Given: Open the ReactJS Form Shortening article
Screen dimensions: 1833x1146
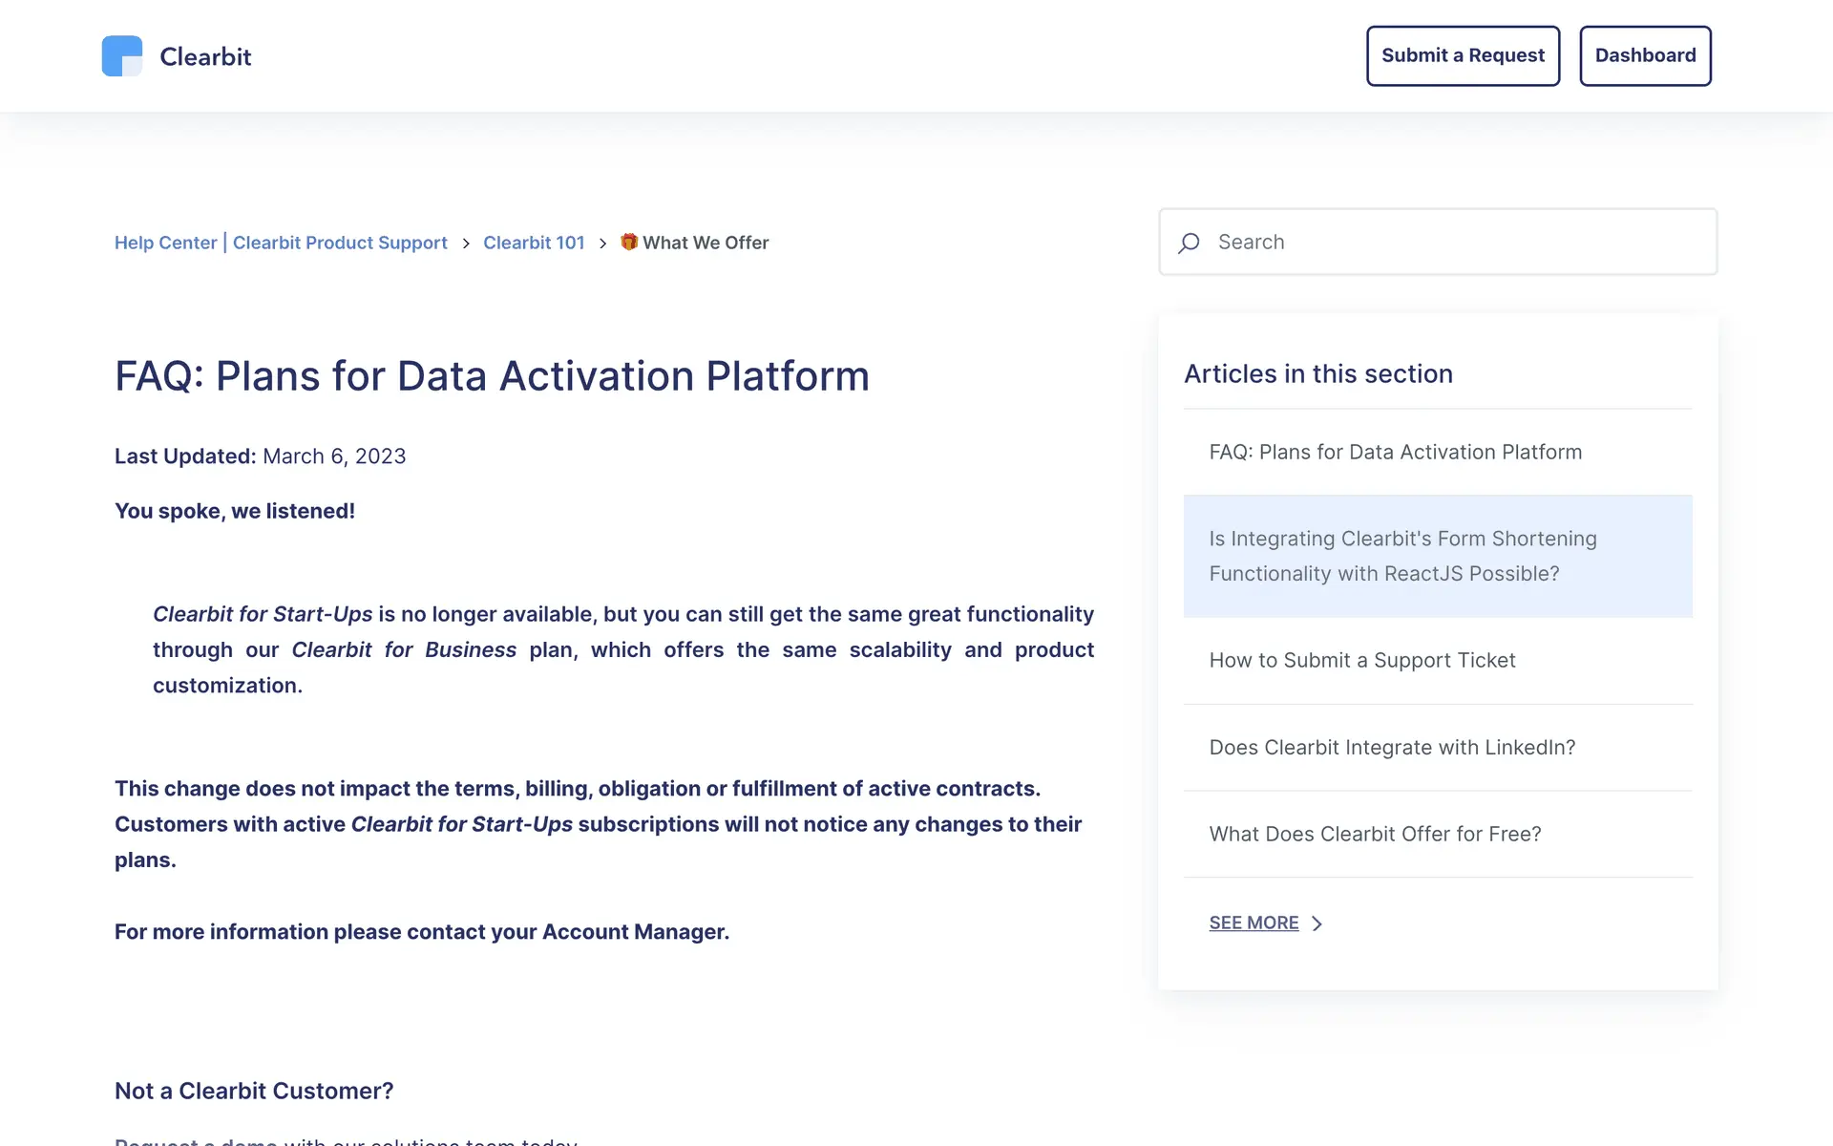Looking at the screenshot, I should 1402,556.
